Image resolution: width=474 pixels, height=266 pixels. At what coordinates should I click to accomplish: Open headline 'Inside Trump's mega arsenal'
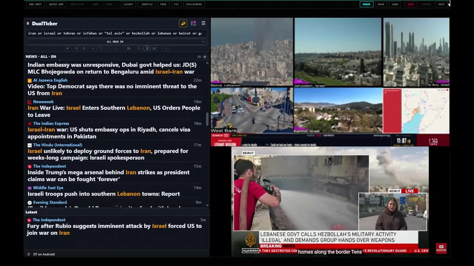point(109,176)
